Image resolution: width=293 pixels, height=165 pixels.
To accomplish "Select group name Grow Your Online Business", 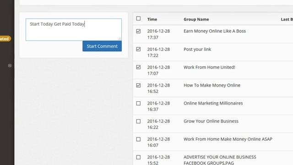I will [x=211, y=121].
